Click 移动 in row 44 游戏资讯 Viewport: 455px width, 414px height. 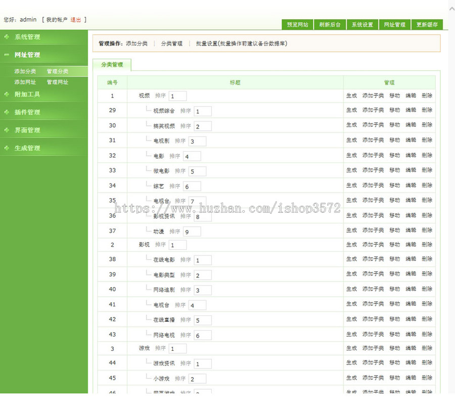(395, 362)
